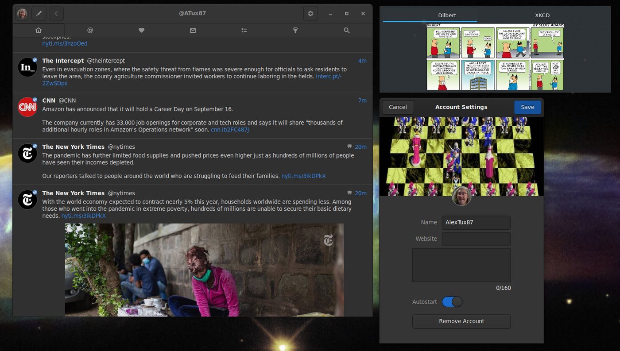Show the favorites heart tab
Image resolution: width=620 pixels, height=351 pixels.
(x=141, y=31)
